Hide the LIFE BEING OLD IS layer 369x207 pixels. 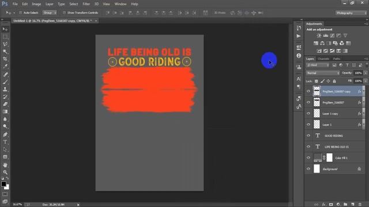point(308,147)
